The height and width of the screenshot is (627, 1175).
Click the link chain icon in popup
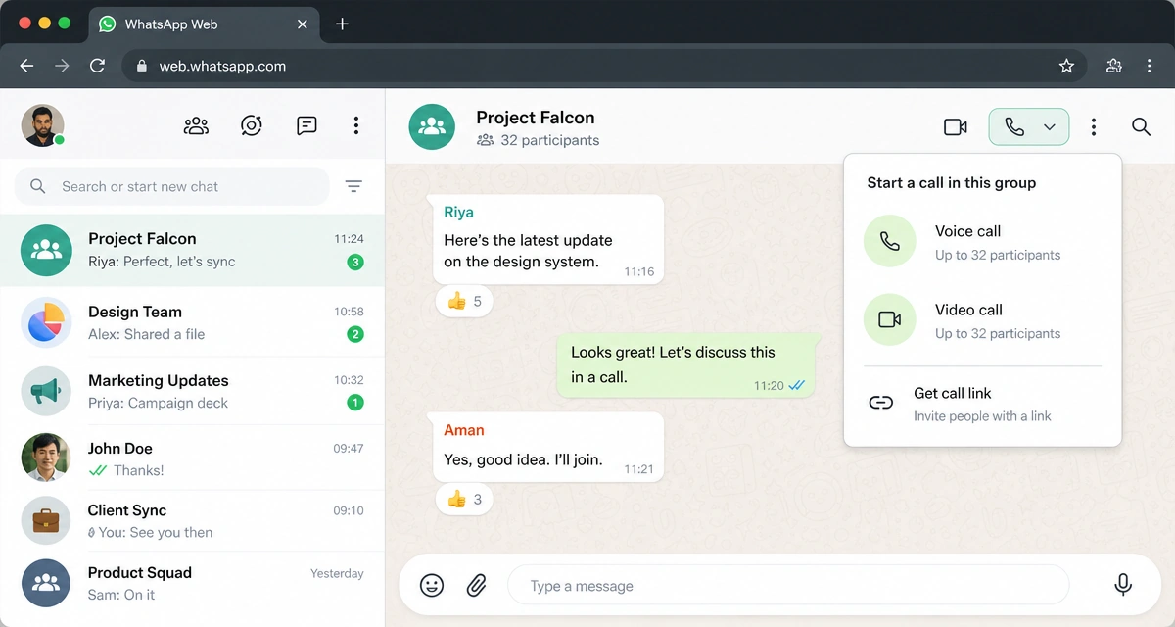(881, 403)
